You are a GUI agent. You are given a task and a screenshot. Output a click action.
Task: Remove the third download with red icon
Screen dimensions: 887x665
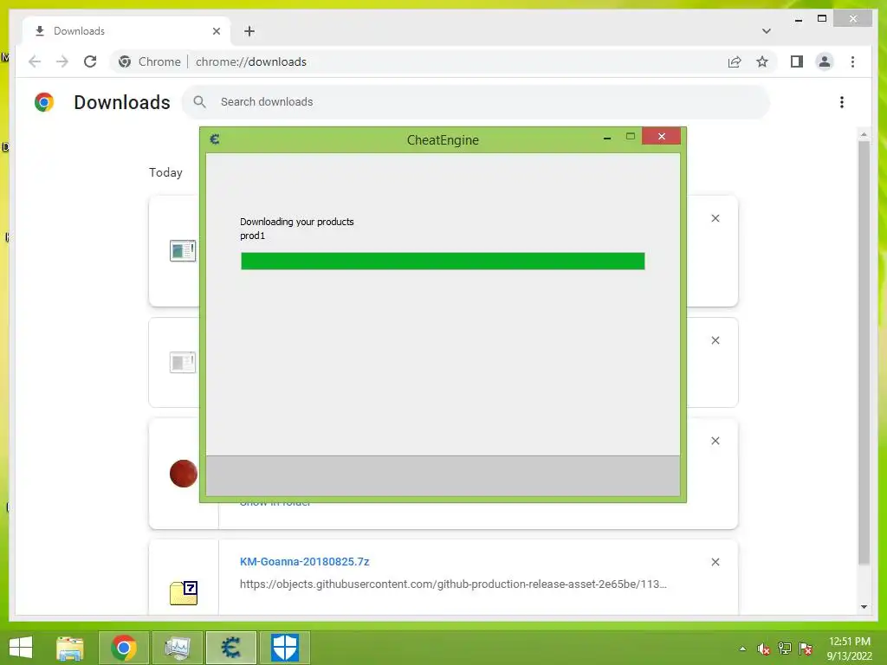point(715,441)
